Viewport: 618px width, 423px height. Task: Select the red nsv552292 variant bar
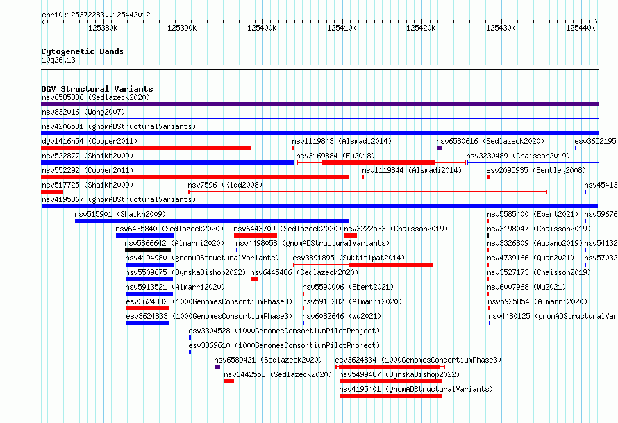[195, 177]
